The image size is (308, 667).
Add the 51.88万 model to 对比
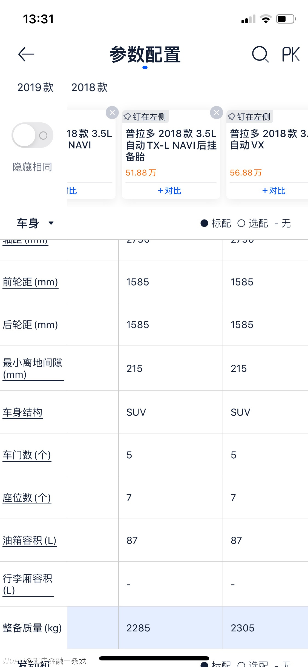169,191
